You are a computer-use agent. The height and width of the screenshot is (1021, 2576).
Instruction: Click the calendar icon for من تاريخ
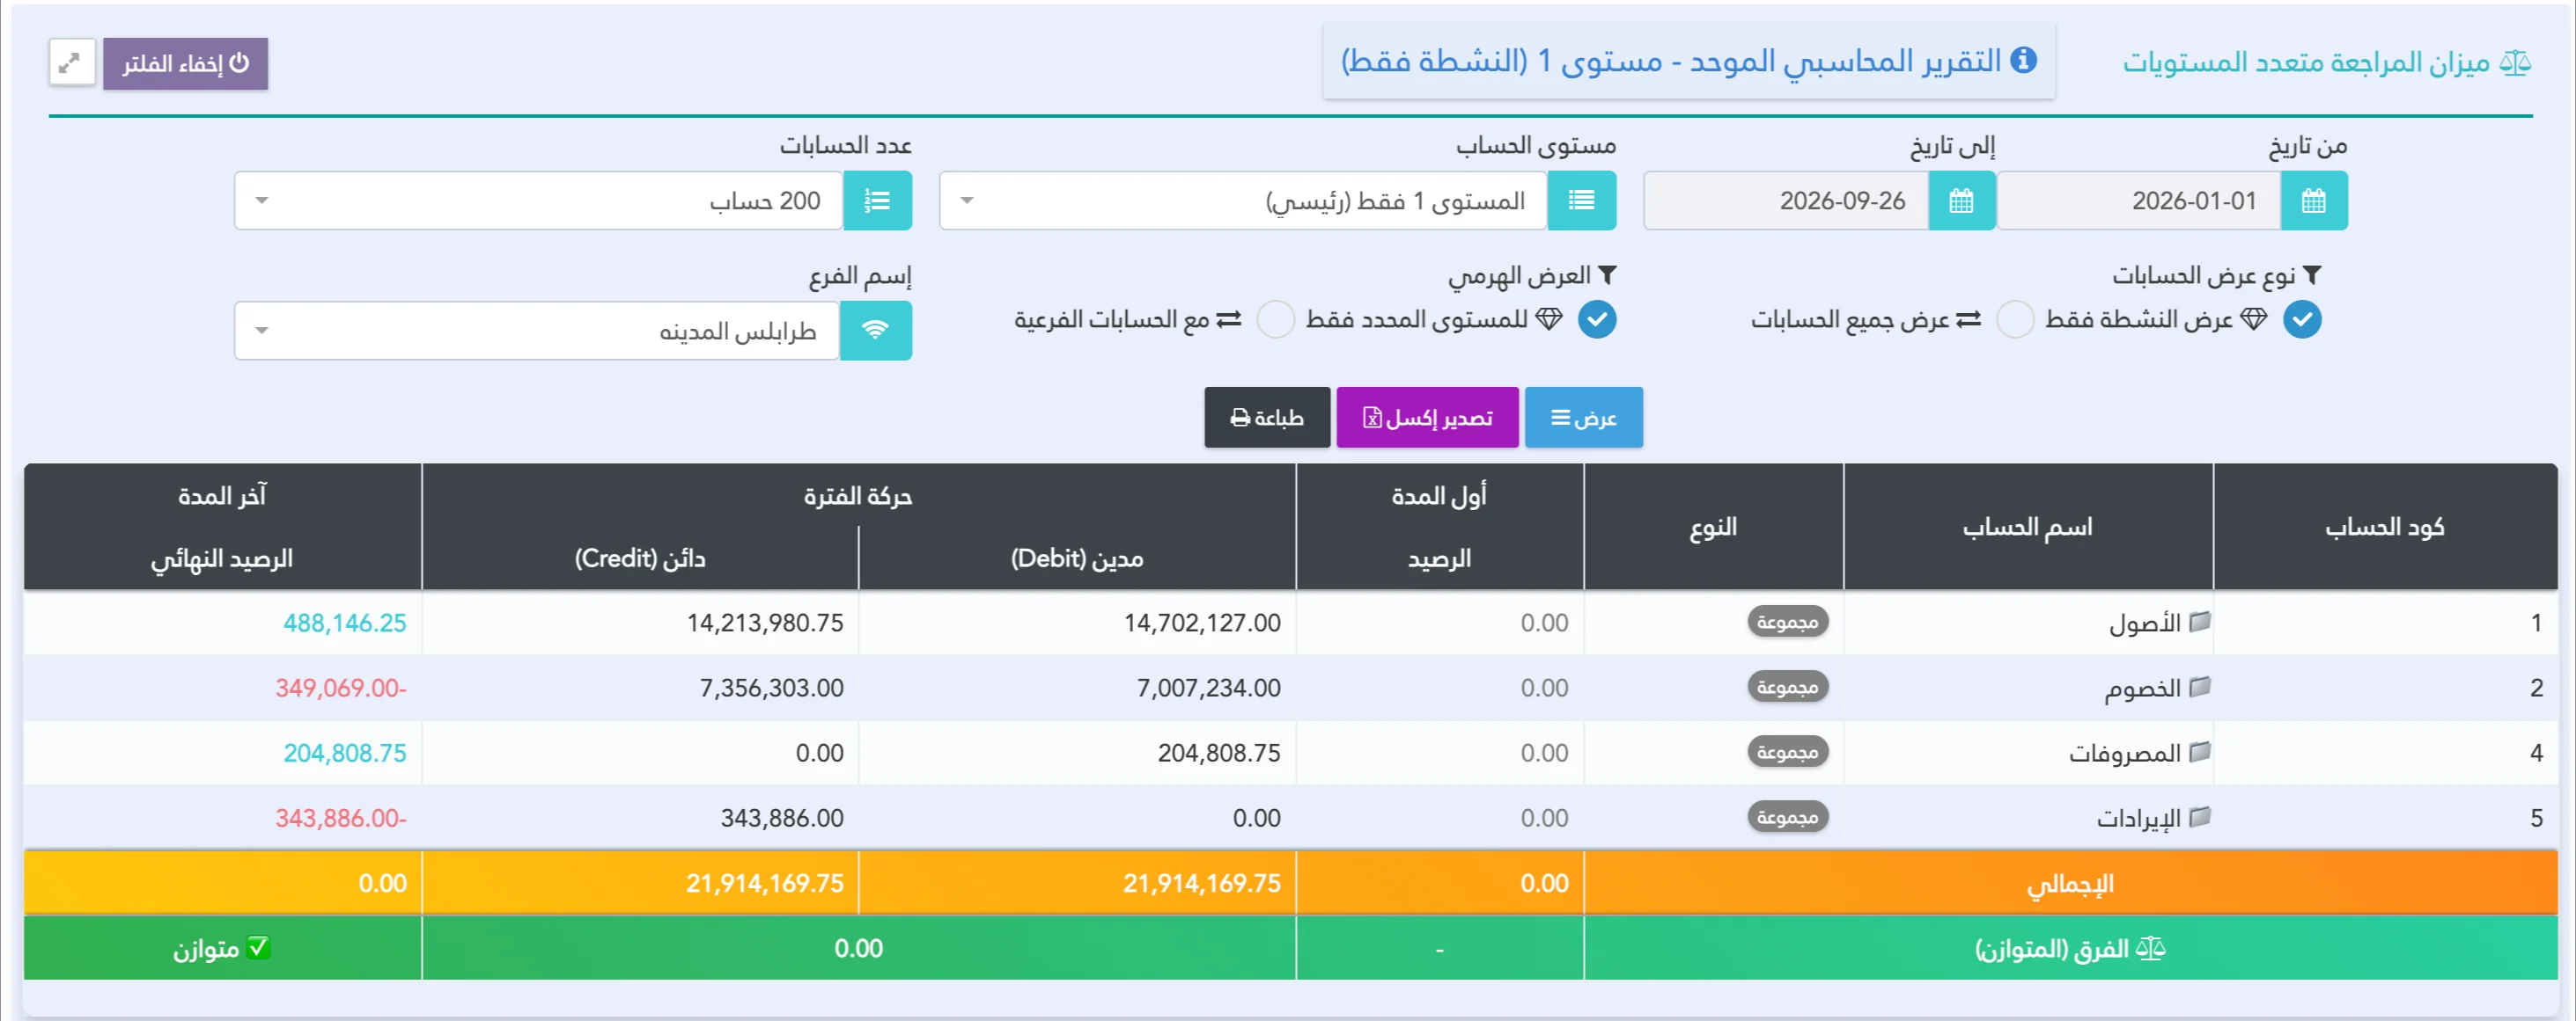(x=2314, y=201)
